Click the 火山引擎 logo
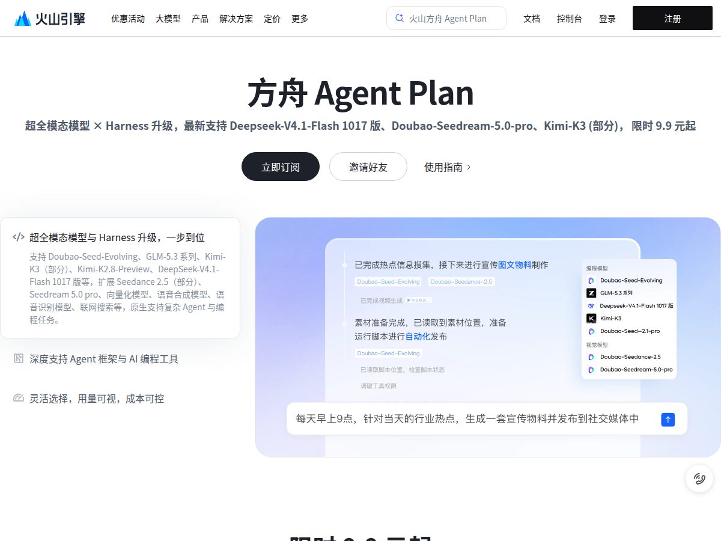This screenshot has width=721, height=541. (50, 19)
